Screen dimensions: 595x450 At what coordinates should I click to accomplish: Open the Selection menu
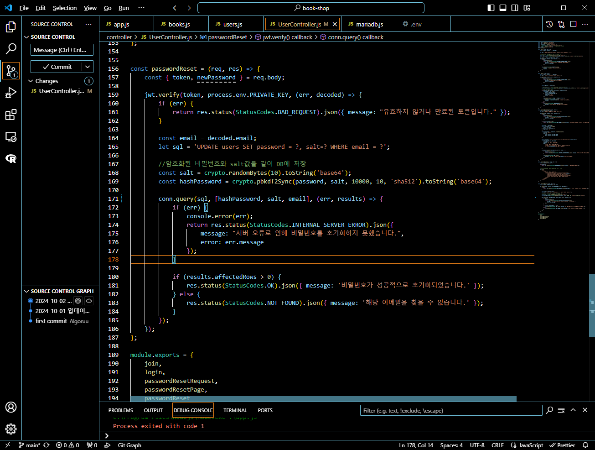[x=65, y=8]
